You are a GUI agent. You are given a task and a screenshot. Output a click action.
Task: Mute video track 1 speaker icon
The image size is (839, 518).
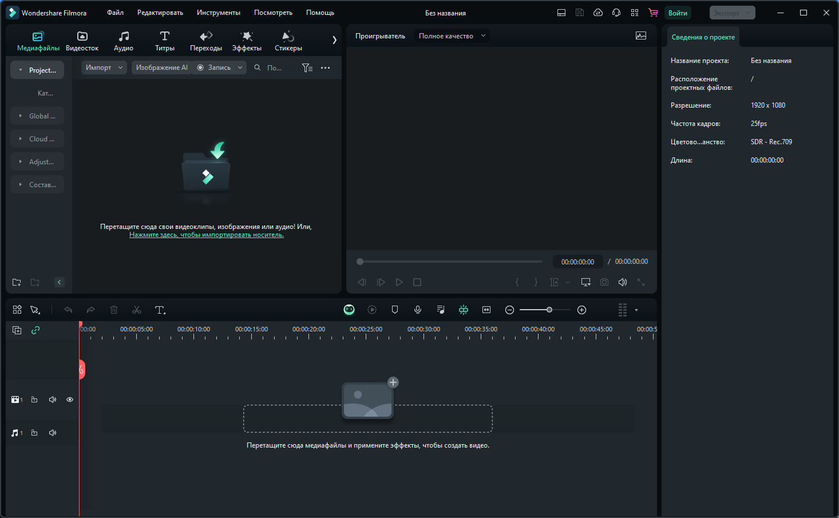[x=53, y=400]
